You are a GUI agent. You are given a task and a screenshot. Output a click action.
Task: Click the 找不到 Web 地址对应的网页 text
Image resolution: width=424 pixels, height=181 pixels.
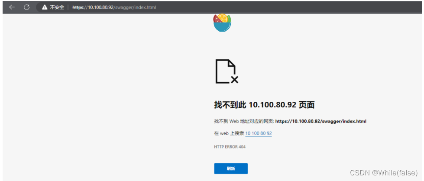click(244, 121)
